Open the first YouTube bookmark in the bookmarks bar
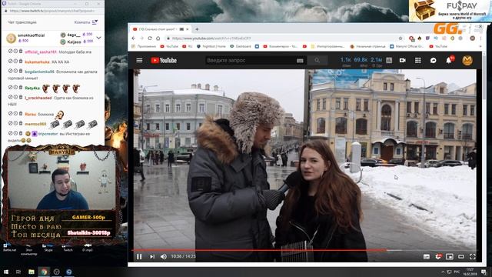Viewport: 492px width, 277px height. tap(169, 46)
